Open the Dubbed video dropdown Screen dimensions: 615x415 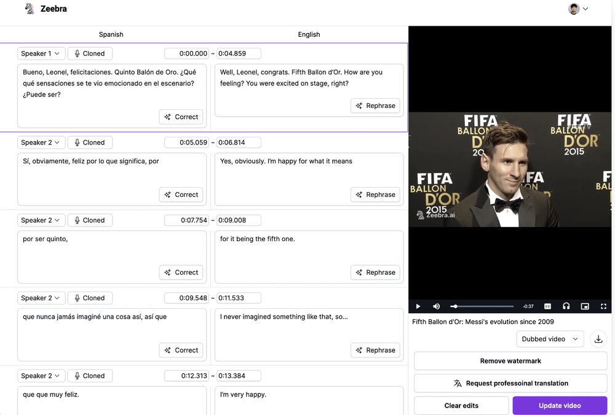click(550, 339)
